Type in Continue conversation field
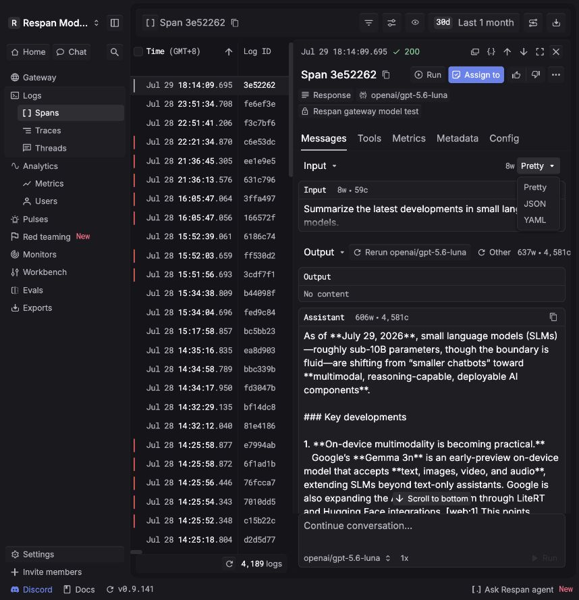This screenshot has width=579, height=600. [431, 526]
